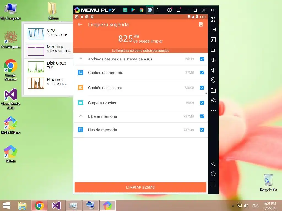Collapse Archivos basura del sistema de Asus group
Image resolution: width=282 pixels, height=211 pixels.
coord(81,59)
